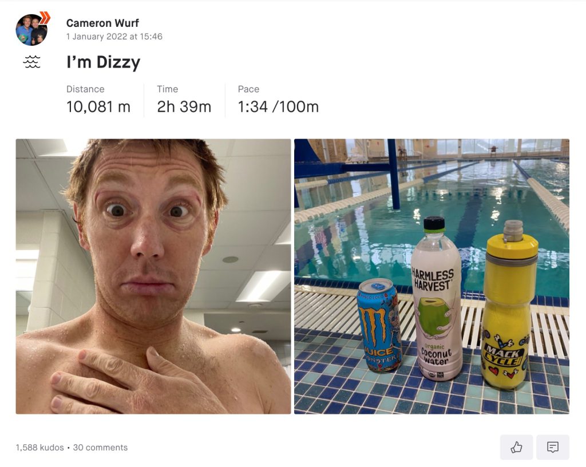The width and height of the screenshot is (586, 467).
Task: Click the 1 January 2022 timestamp
Action: click(114, 37)
